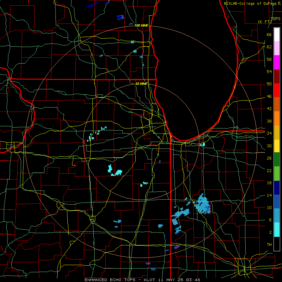Click the 'TH' threshold label in the legend
The height and width of the screenshot is (282, 282).
point(269,245)
